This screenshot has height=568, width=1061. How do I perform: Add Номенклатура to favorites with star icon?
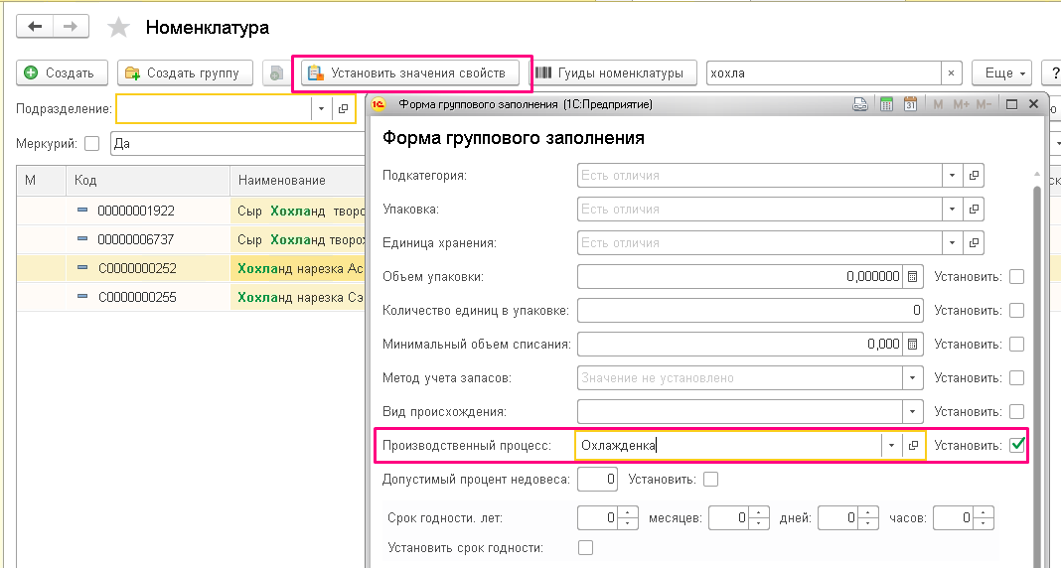tap(119, 28)
